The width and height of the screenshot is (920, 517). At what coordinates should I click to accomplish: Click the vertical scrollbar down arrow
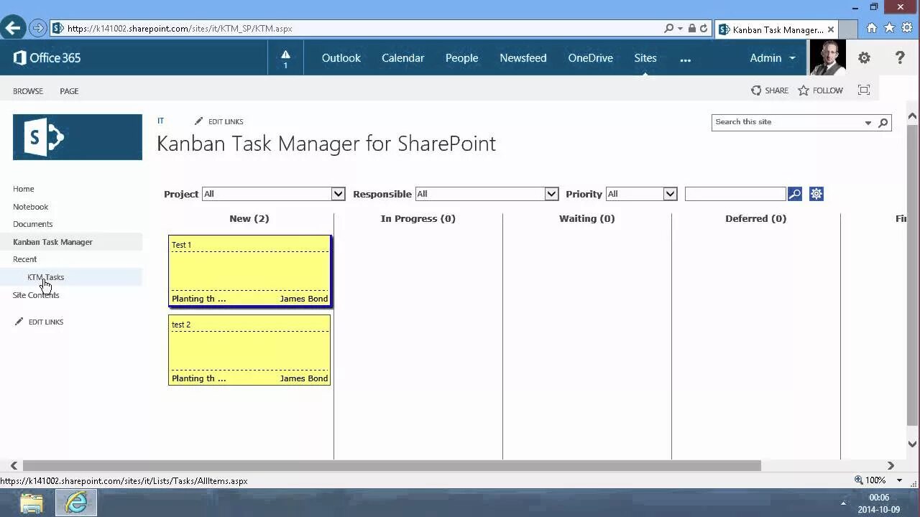pos(913,444)
